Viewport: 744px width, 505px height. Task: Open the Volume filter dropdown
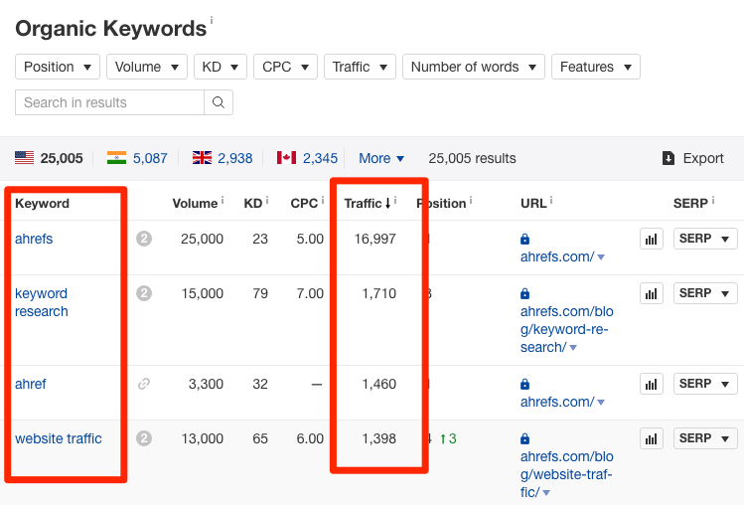tap(147, 67)
